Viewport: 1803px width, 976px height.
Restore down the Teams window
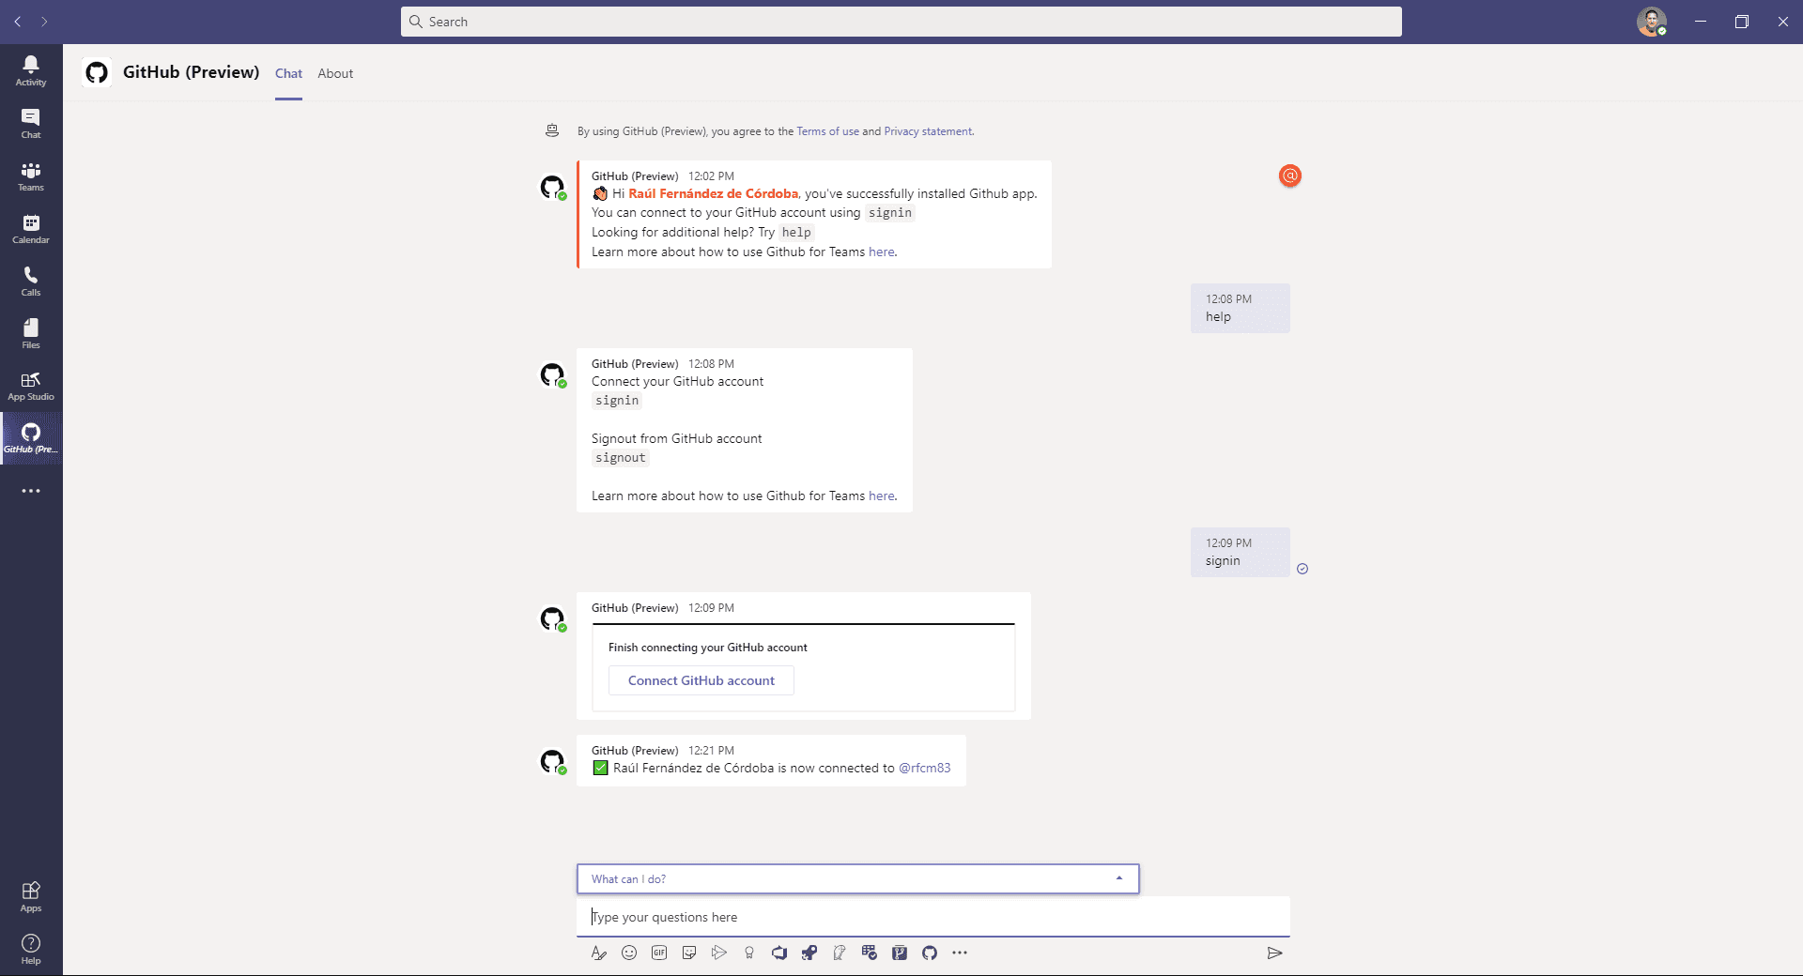coord(1741,22)
